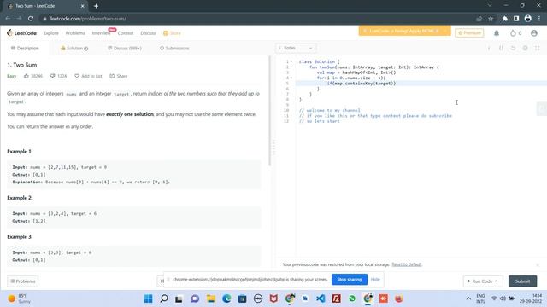This screenshot has width=547, height=307.
Task: Click the editor info icon
Action: click(x=489, y=48)
